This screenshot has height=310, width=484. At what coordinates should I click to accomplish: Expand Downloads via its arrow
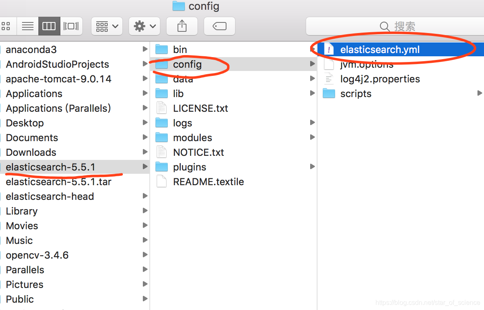pos(145,151)
